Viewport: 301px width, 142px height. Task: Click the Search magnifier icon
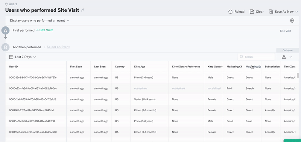coord(242,57)
